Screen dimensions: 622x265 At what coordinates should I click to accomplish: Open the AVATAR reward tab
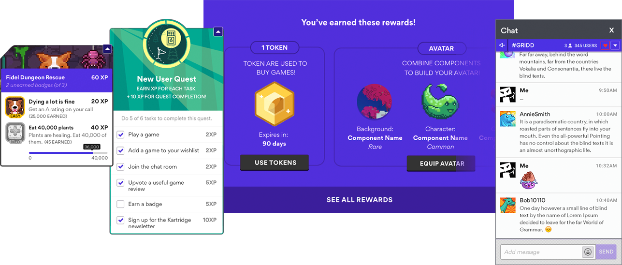(x=441, y=48)
